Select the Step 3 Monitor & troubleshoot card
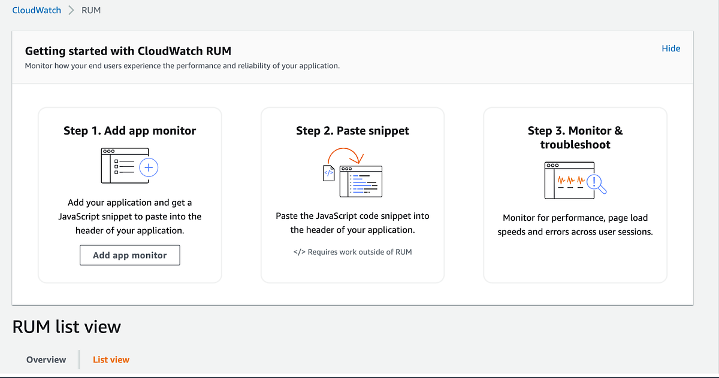Viewport: 719px width, 378px height. pyautogui.click(x=575, y=194)
